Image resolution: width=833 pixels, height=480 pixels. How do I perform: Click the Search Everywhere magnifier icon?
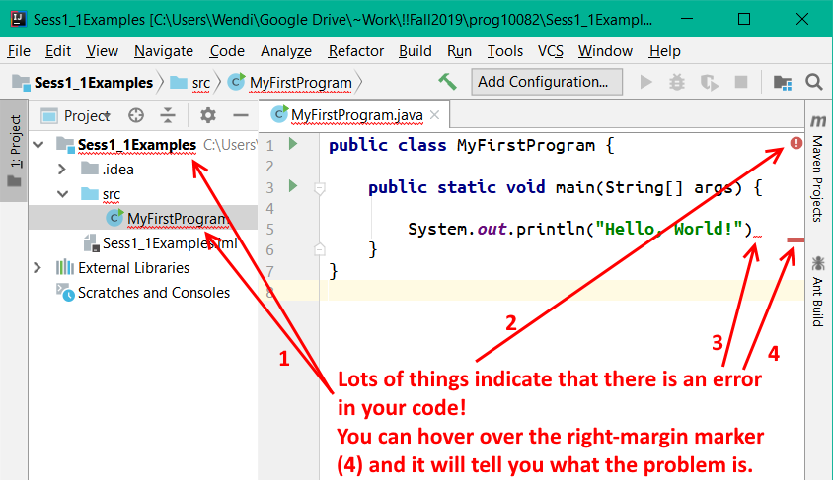[x=814, y=82]
